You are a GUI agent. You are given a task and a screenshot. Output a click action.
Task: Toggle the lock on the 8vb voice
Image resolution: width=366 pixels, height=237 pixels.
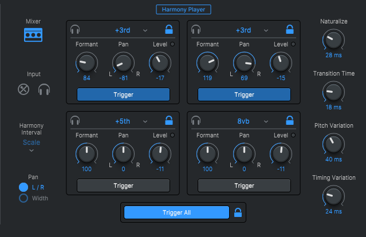pos(290,120)
